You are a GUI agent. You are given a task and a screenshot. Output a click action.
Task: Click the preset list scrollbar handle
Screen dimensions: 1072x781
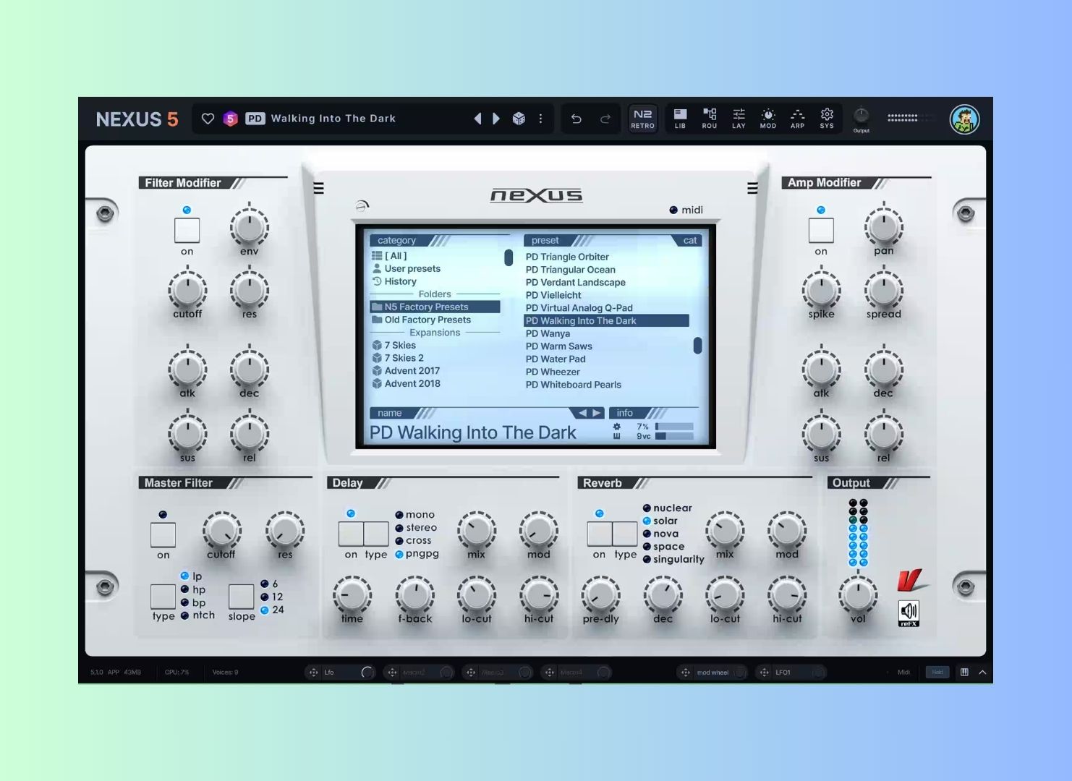pos(697,346)
